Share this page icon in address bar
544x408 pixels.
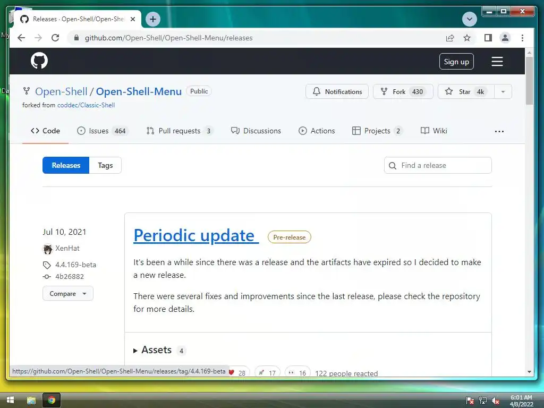tap(450, 38)
